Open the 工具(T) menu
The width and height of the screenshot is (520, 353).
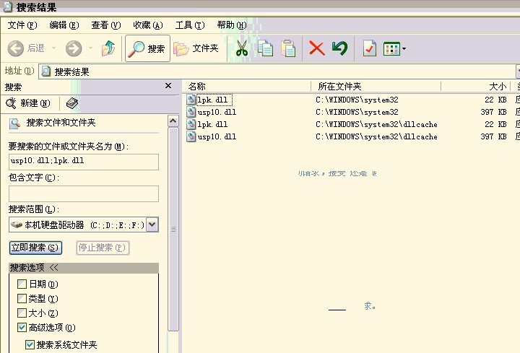(190, 25)
